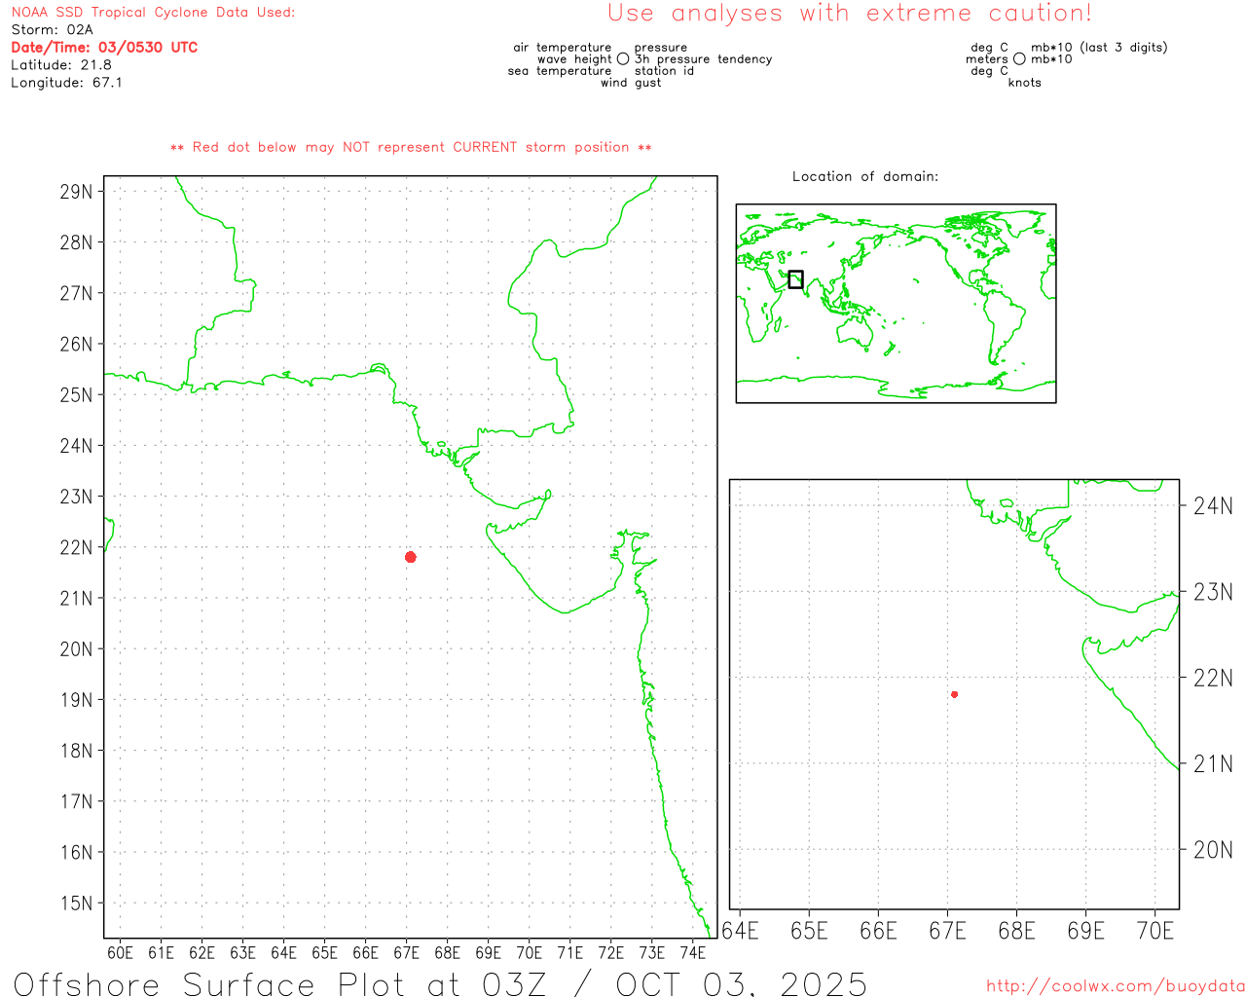The width and height of the screenshot is (1246, 997).
Task: Click the 63E longitude label on main map
Action: point(242,952)
